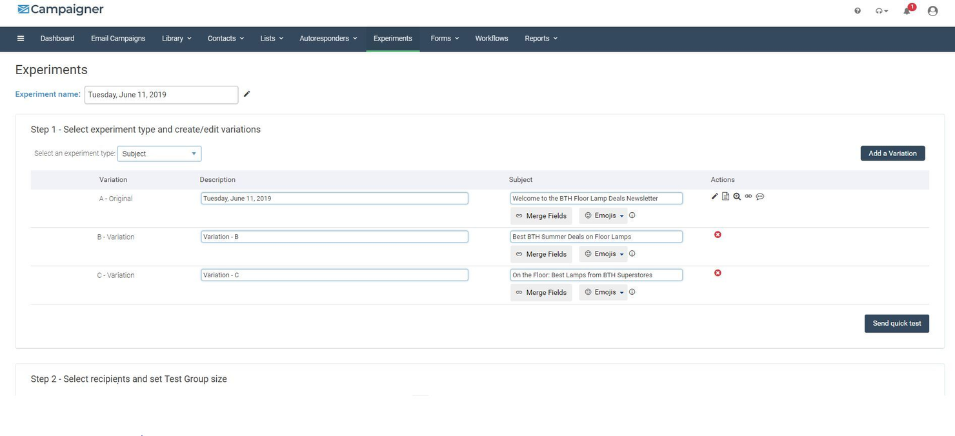Click the link icon in the Actions column
Viewport: 955px width, 436px height.
[x=749, y=197]
